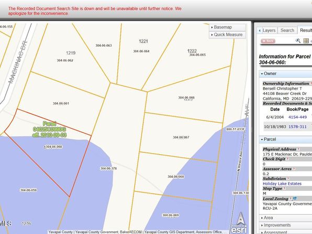This screenshot has width=312, height=234.
Task: Click parcel label 304-06-061 on map
Action: point(61,103)
